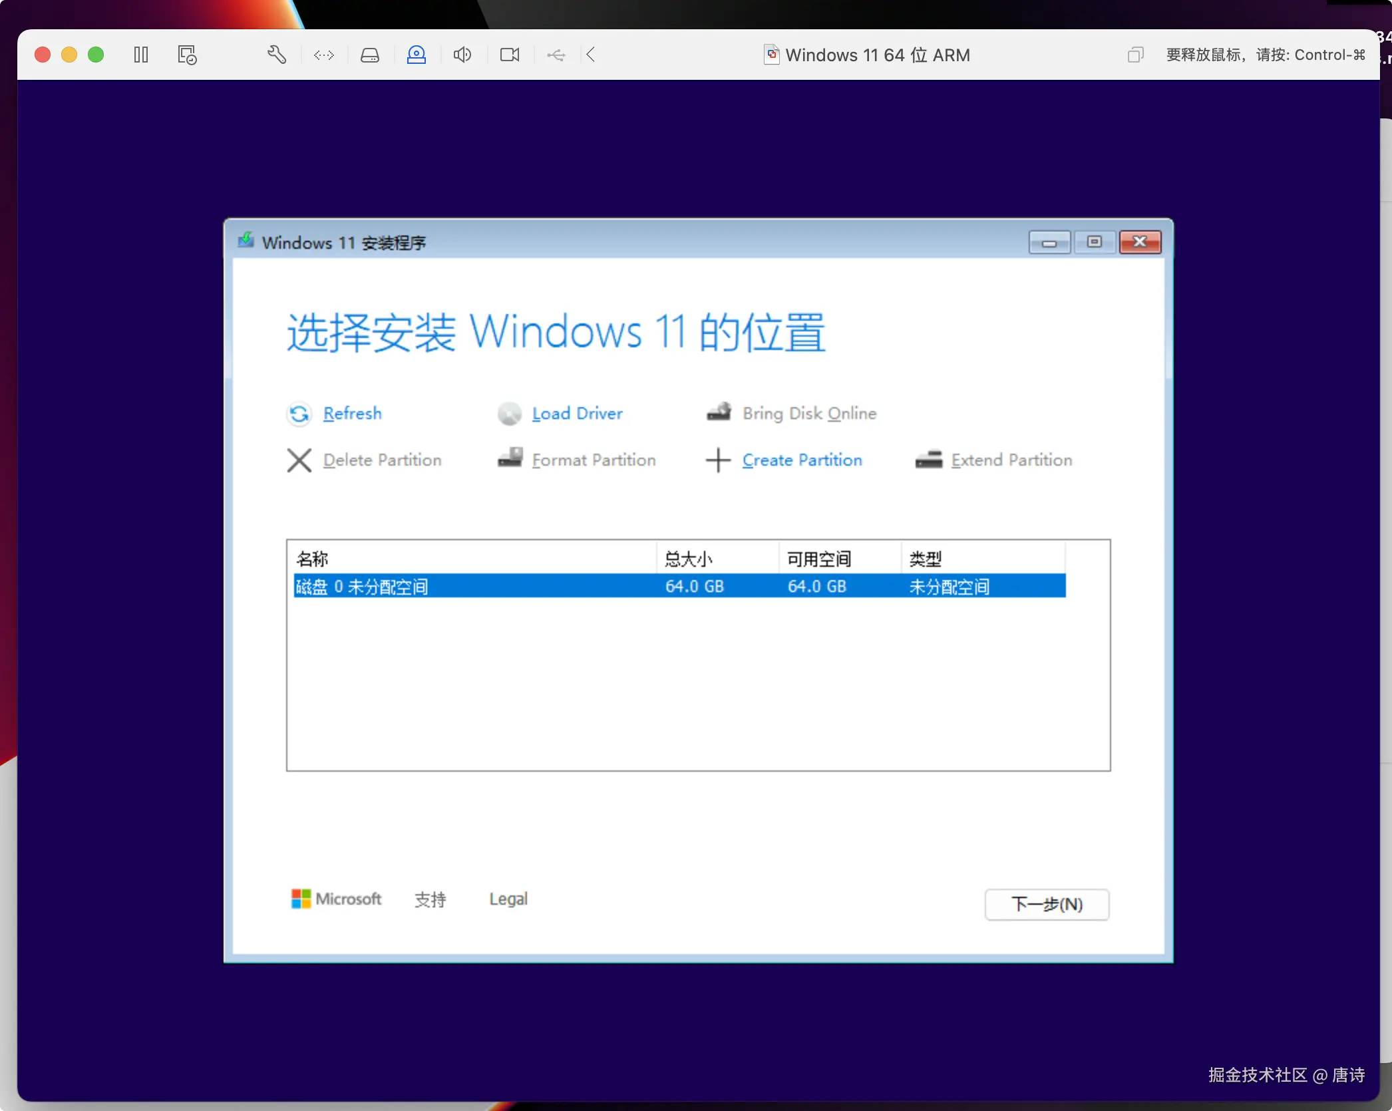Click macOS green fullscreen button
This screenshot has height=1111, width=1392.
click(x=96, y=55)
